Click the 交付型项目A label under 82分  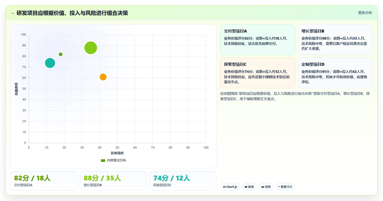click(23, 185)
